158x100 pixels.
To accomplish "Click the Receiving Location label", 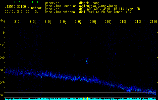I will click(x=61, y=6).
